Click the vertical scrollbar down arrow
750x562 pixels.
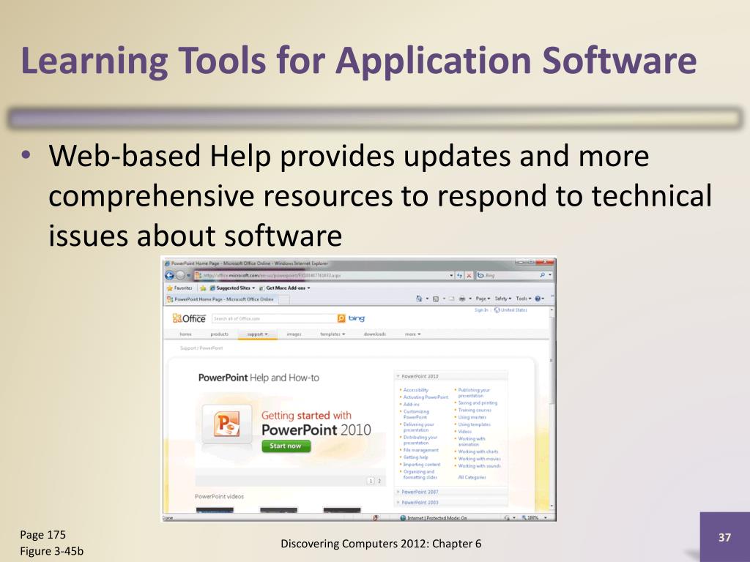552,506
